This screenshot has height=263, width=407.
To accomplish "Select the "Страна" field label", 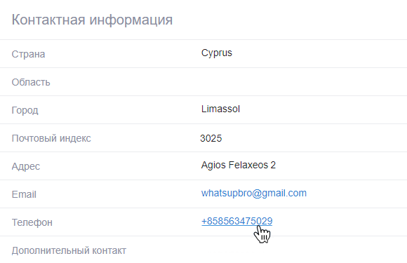I will point(28,54).
